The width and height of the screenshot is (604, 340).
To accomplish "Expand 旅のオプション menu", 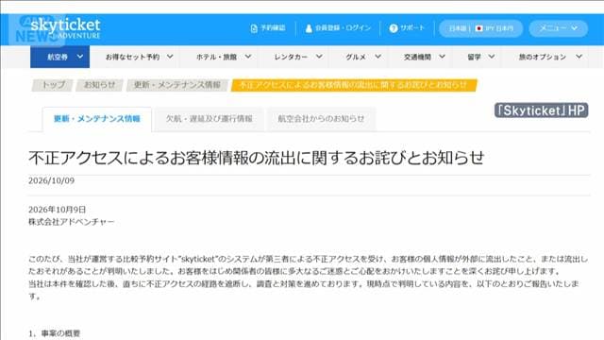I will point(550,57).
